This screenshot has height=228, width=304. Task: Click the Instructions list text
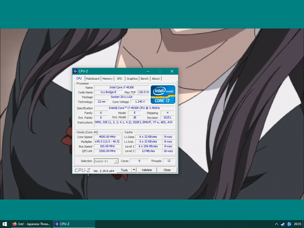coord(134,122)
